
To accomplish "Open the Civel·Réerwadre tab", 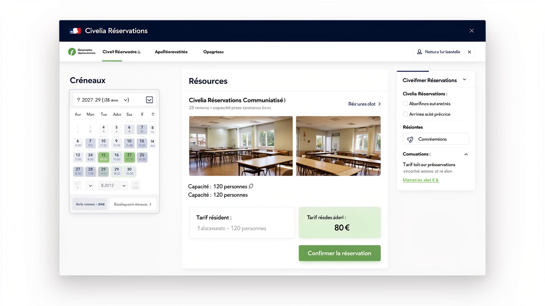I will point(121,52).
